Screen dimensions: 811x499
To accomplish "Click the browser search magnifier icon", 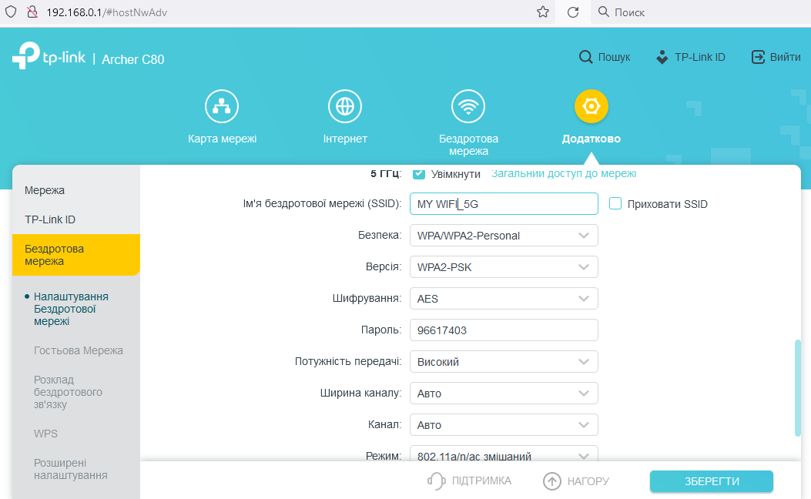I will click(x=604, y=12).
